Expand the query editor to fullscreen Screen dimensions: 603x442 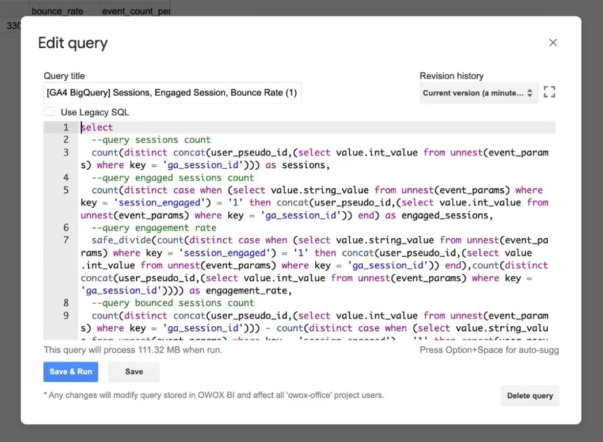point(549,92)
